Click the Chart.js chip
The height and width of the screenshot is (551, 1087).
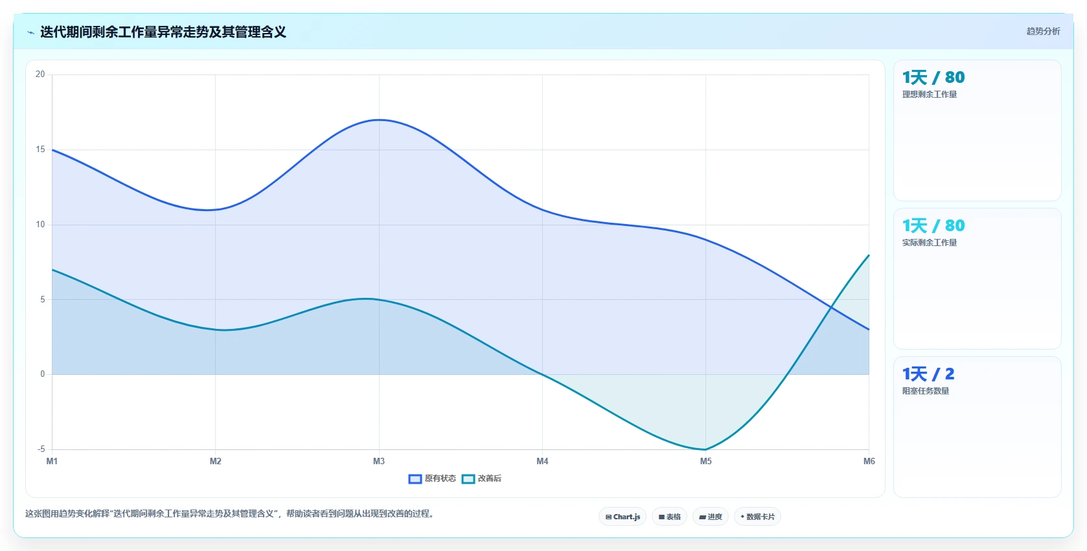tap(623, 517)
